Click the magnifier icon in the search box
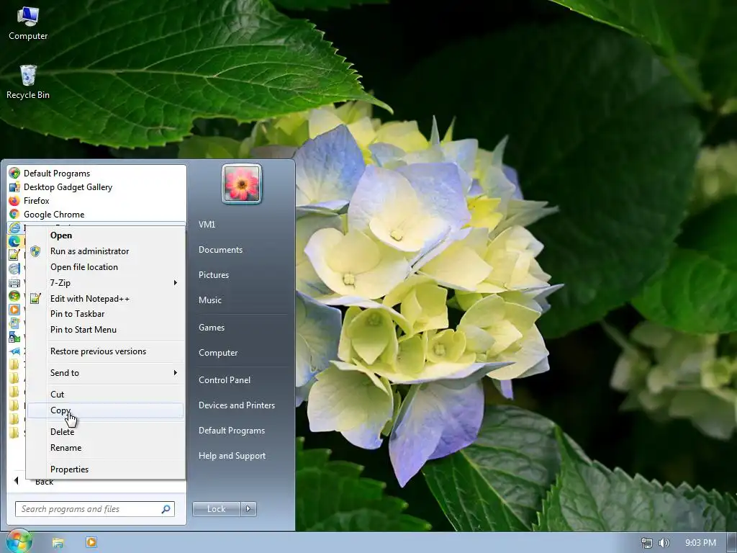 point(166,509)
